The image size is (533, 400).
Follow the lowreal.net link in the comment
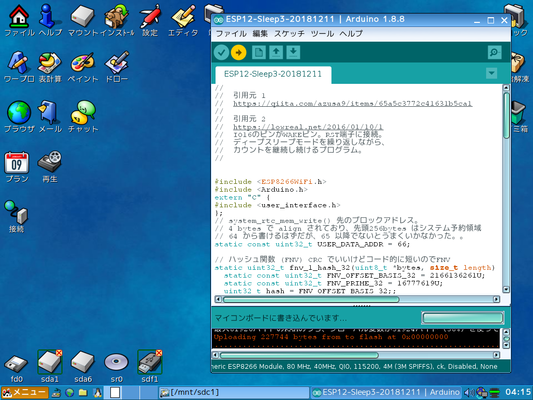[308, 127]
